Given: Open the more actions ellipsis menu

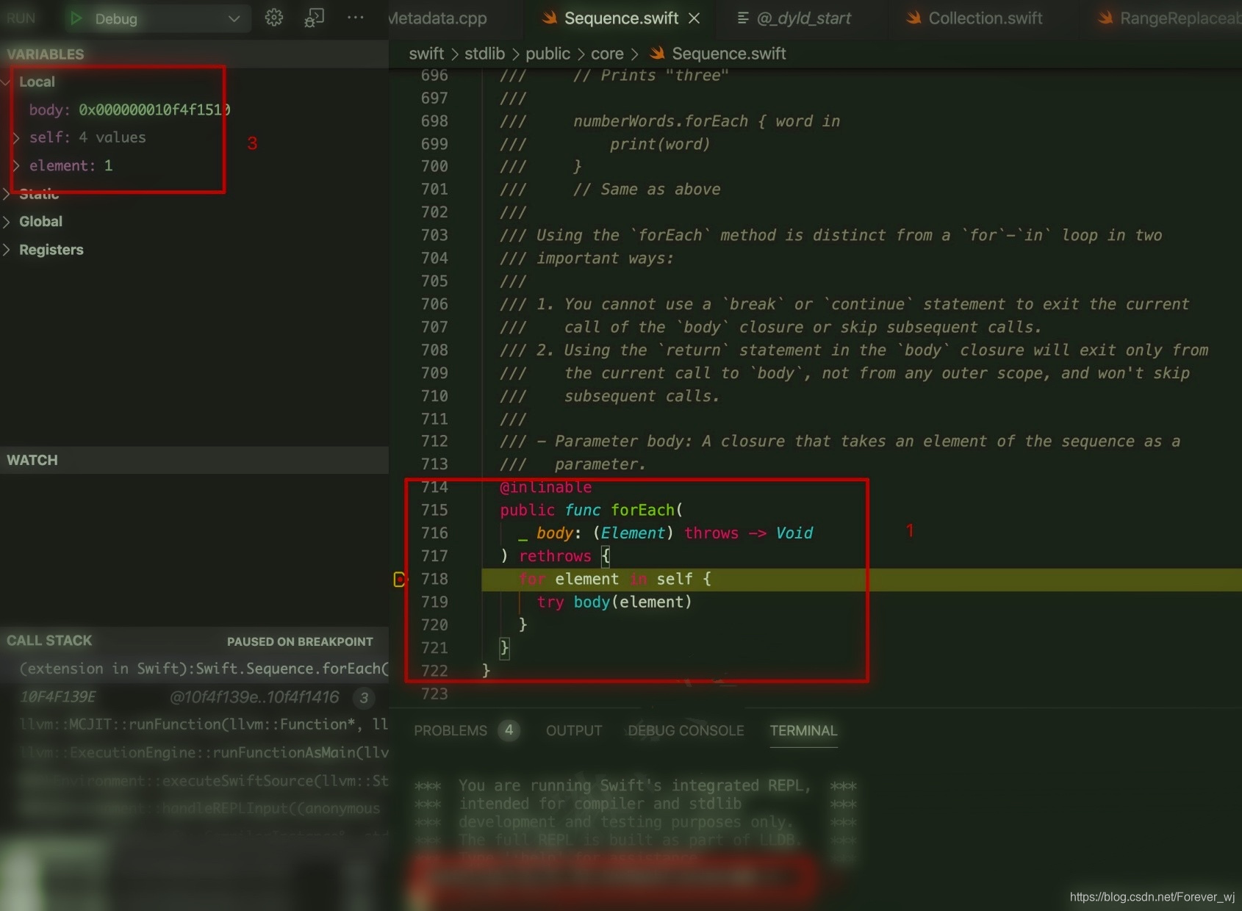Looking at the screenshot, I should click(355, 18).
